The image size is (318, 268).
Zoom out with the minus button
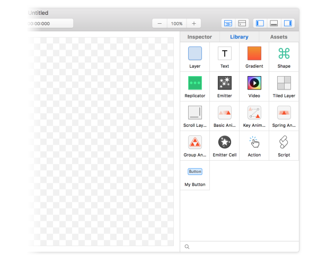point(160,23)
